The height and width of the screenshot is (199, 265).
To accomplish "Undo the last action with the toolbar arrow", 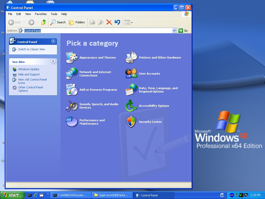I will 117,22.
